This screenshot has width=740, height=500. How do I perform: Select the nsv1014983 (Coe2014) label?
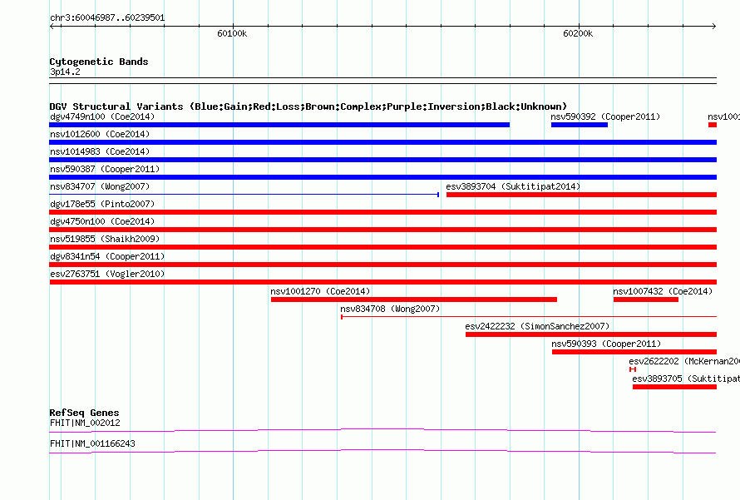(100, 151)
